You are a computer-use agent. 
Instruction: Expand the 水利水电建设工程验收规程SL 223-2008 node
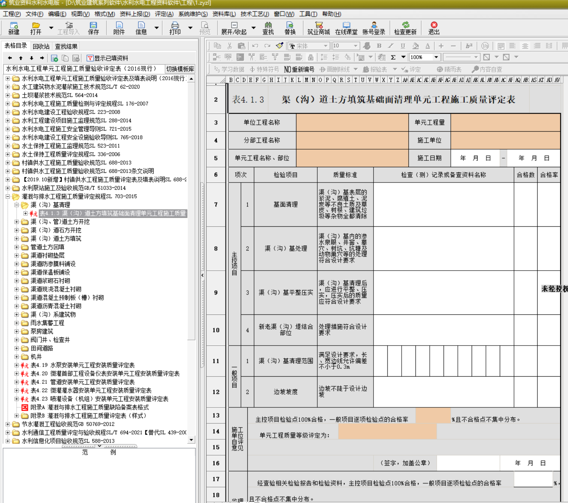[x=7, y=112]
